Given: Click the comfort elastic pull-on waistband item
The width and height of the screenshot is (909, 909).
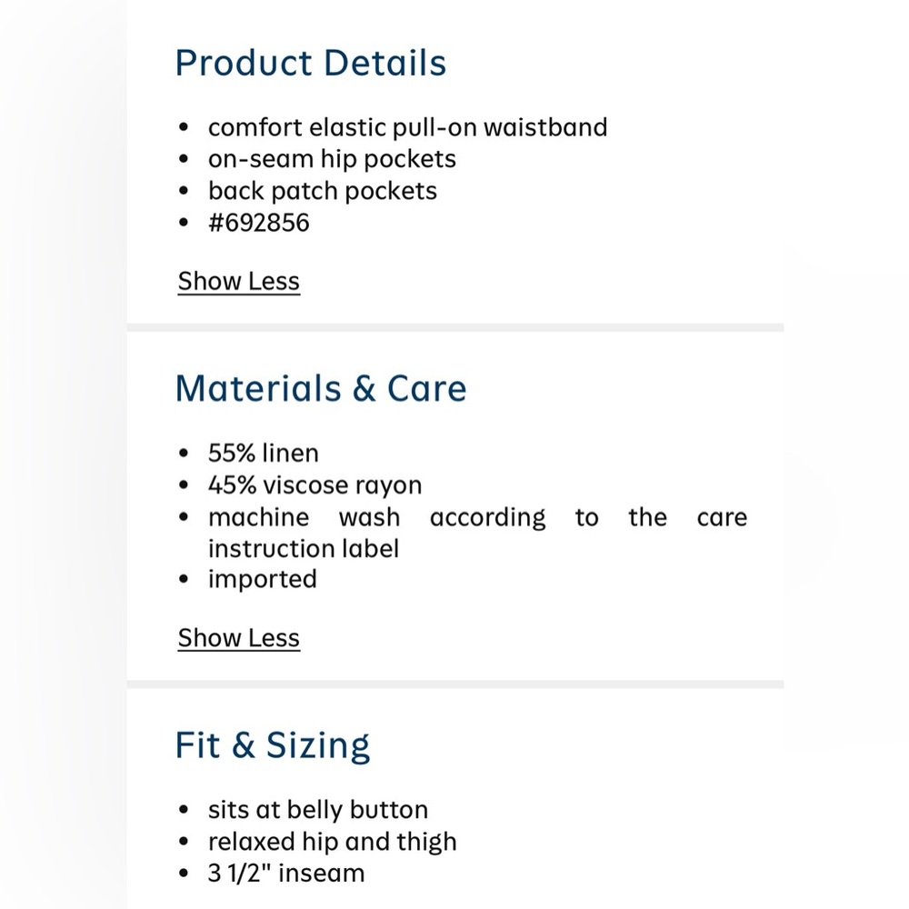Looking at the screenshot, I should click(407, 127).
